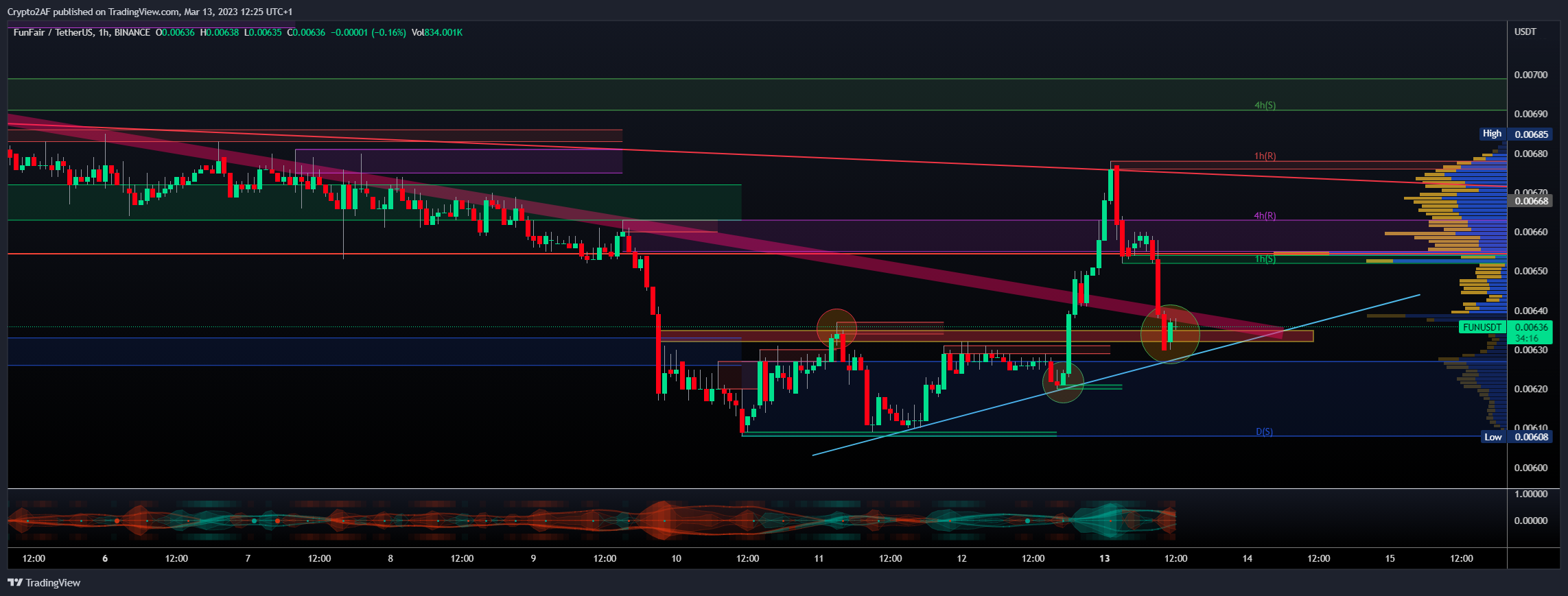Click the 'Crypto2AF published on TradingView.com' caption
Screen dimensions: 1568x596
click(94, 12)
